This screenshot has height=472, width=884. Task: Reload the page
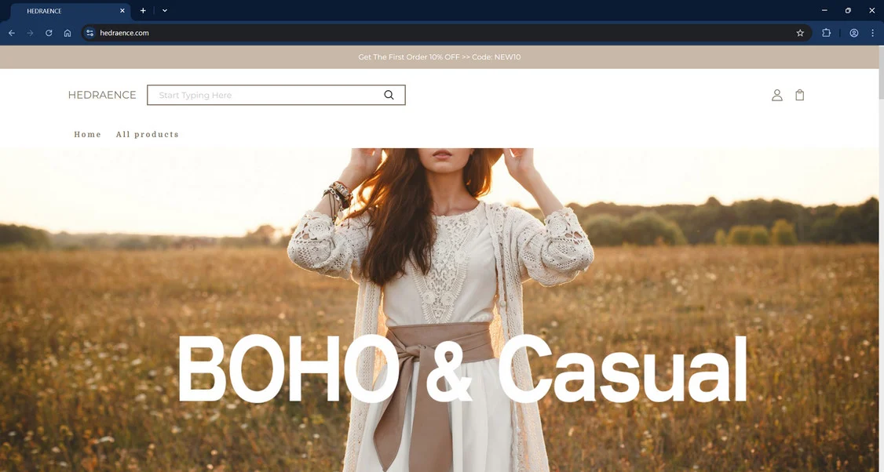click(x=49, y=33)
